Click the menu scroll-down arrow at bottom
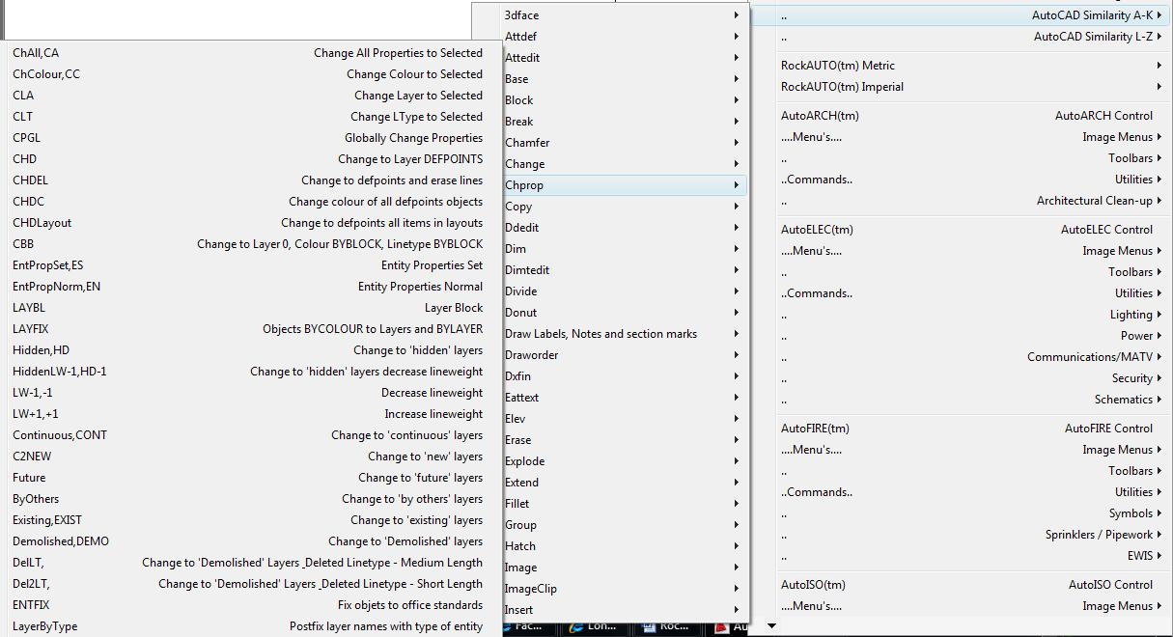The width and height of the screenshot is (1173, 637). 771,626
